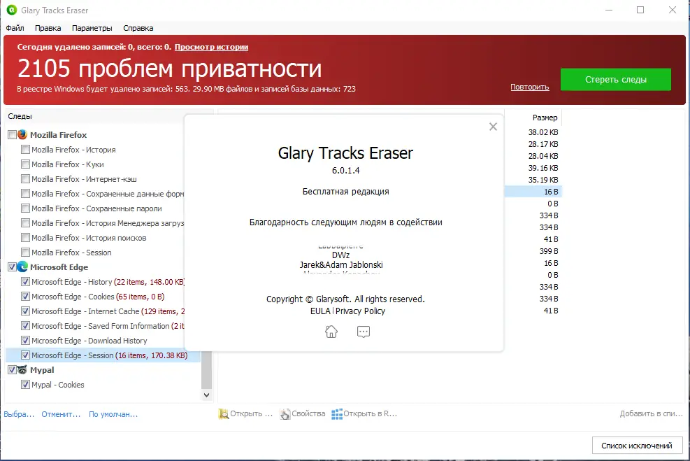
Task: Open the EULA link in About dialog
Action: [x=320, y=311]
